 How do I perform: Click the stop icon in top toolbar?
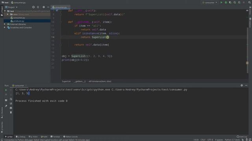pyautogui.click(x=244, y=2)
